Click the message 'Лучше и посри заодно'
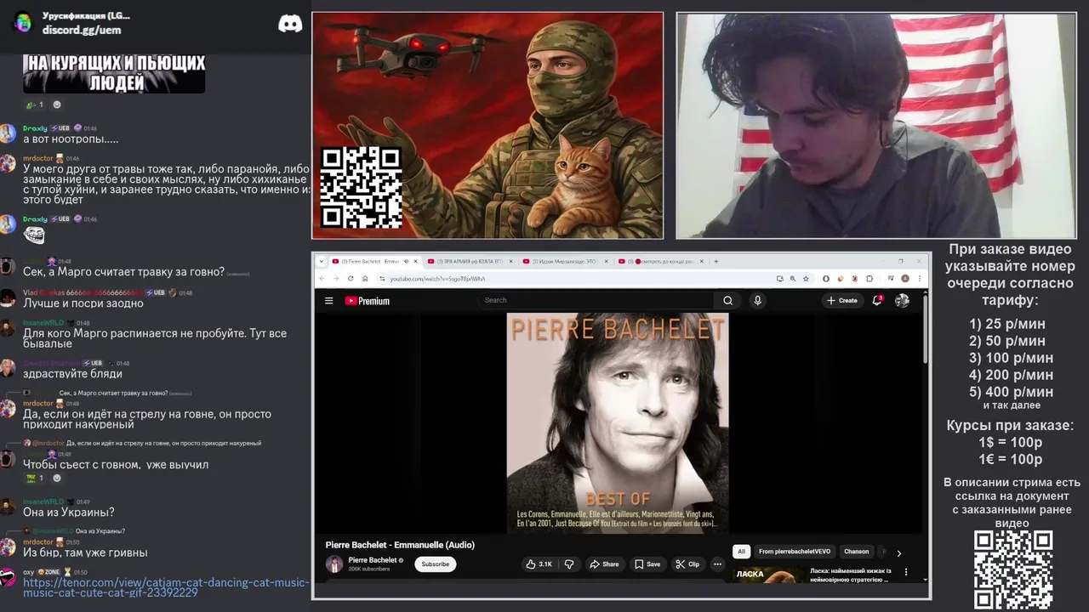This screenshot has height=612, width=1089. point(83,303)
